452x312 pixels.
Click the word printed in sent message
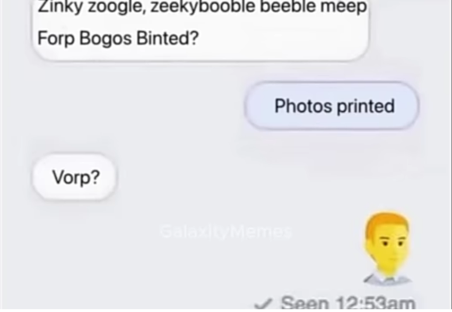[366, 106]
